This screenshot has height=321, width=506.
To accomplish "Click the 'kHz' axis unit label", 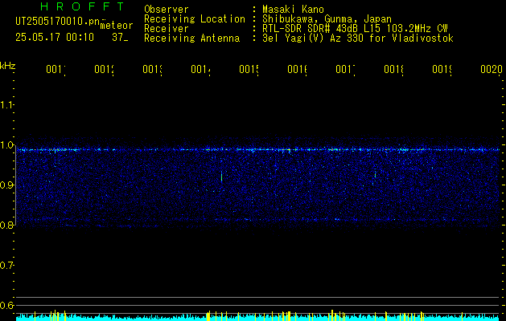I will [8, 67].
